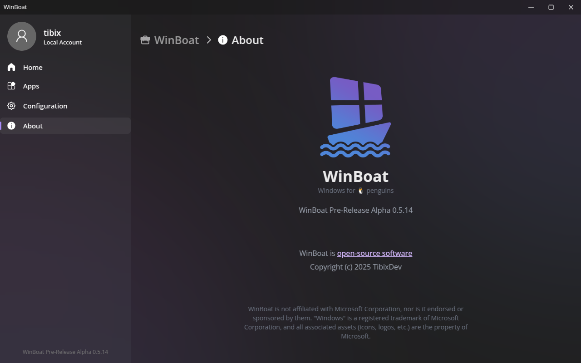
Task: Open the open-source software link
Action: click(374, 253)
